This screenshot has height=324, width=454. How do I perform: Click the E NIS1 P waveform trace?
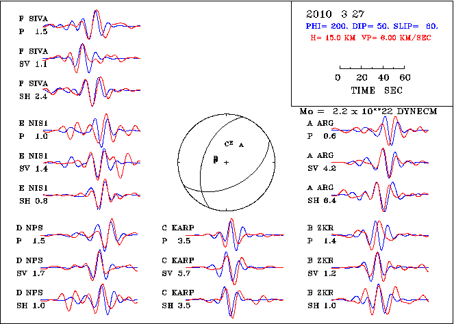click(x=92, y=131)
